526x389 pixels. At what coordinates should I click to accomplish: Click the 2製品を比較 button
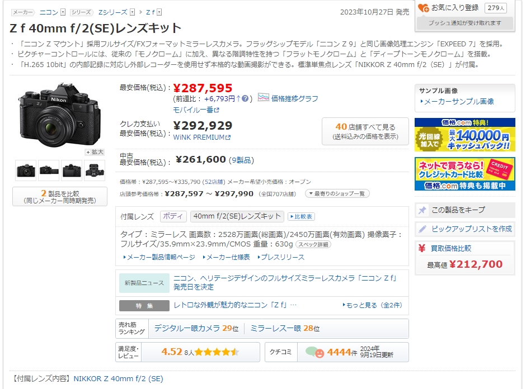coord(60,196)
